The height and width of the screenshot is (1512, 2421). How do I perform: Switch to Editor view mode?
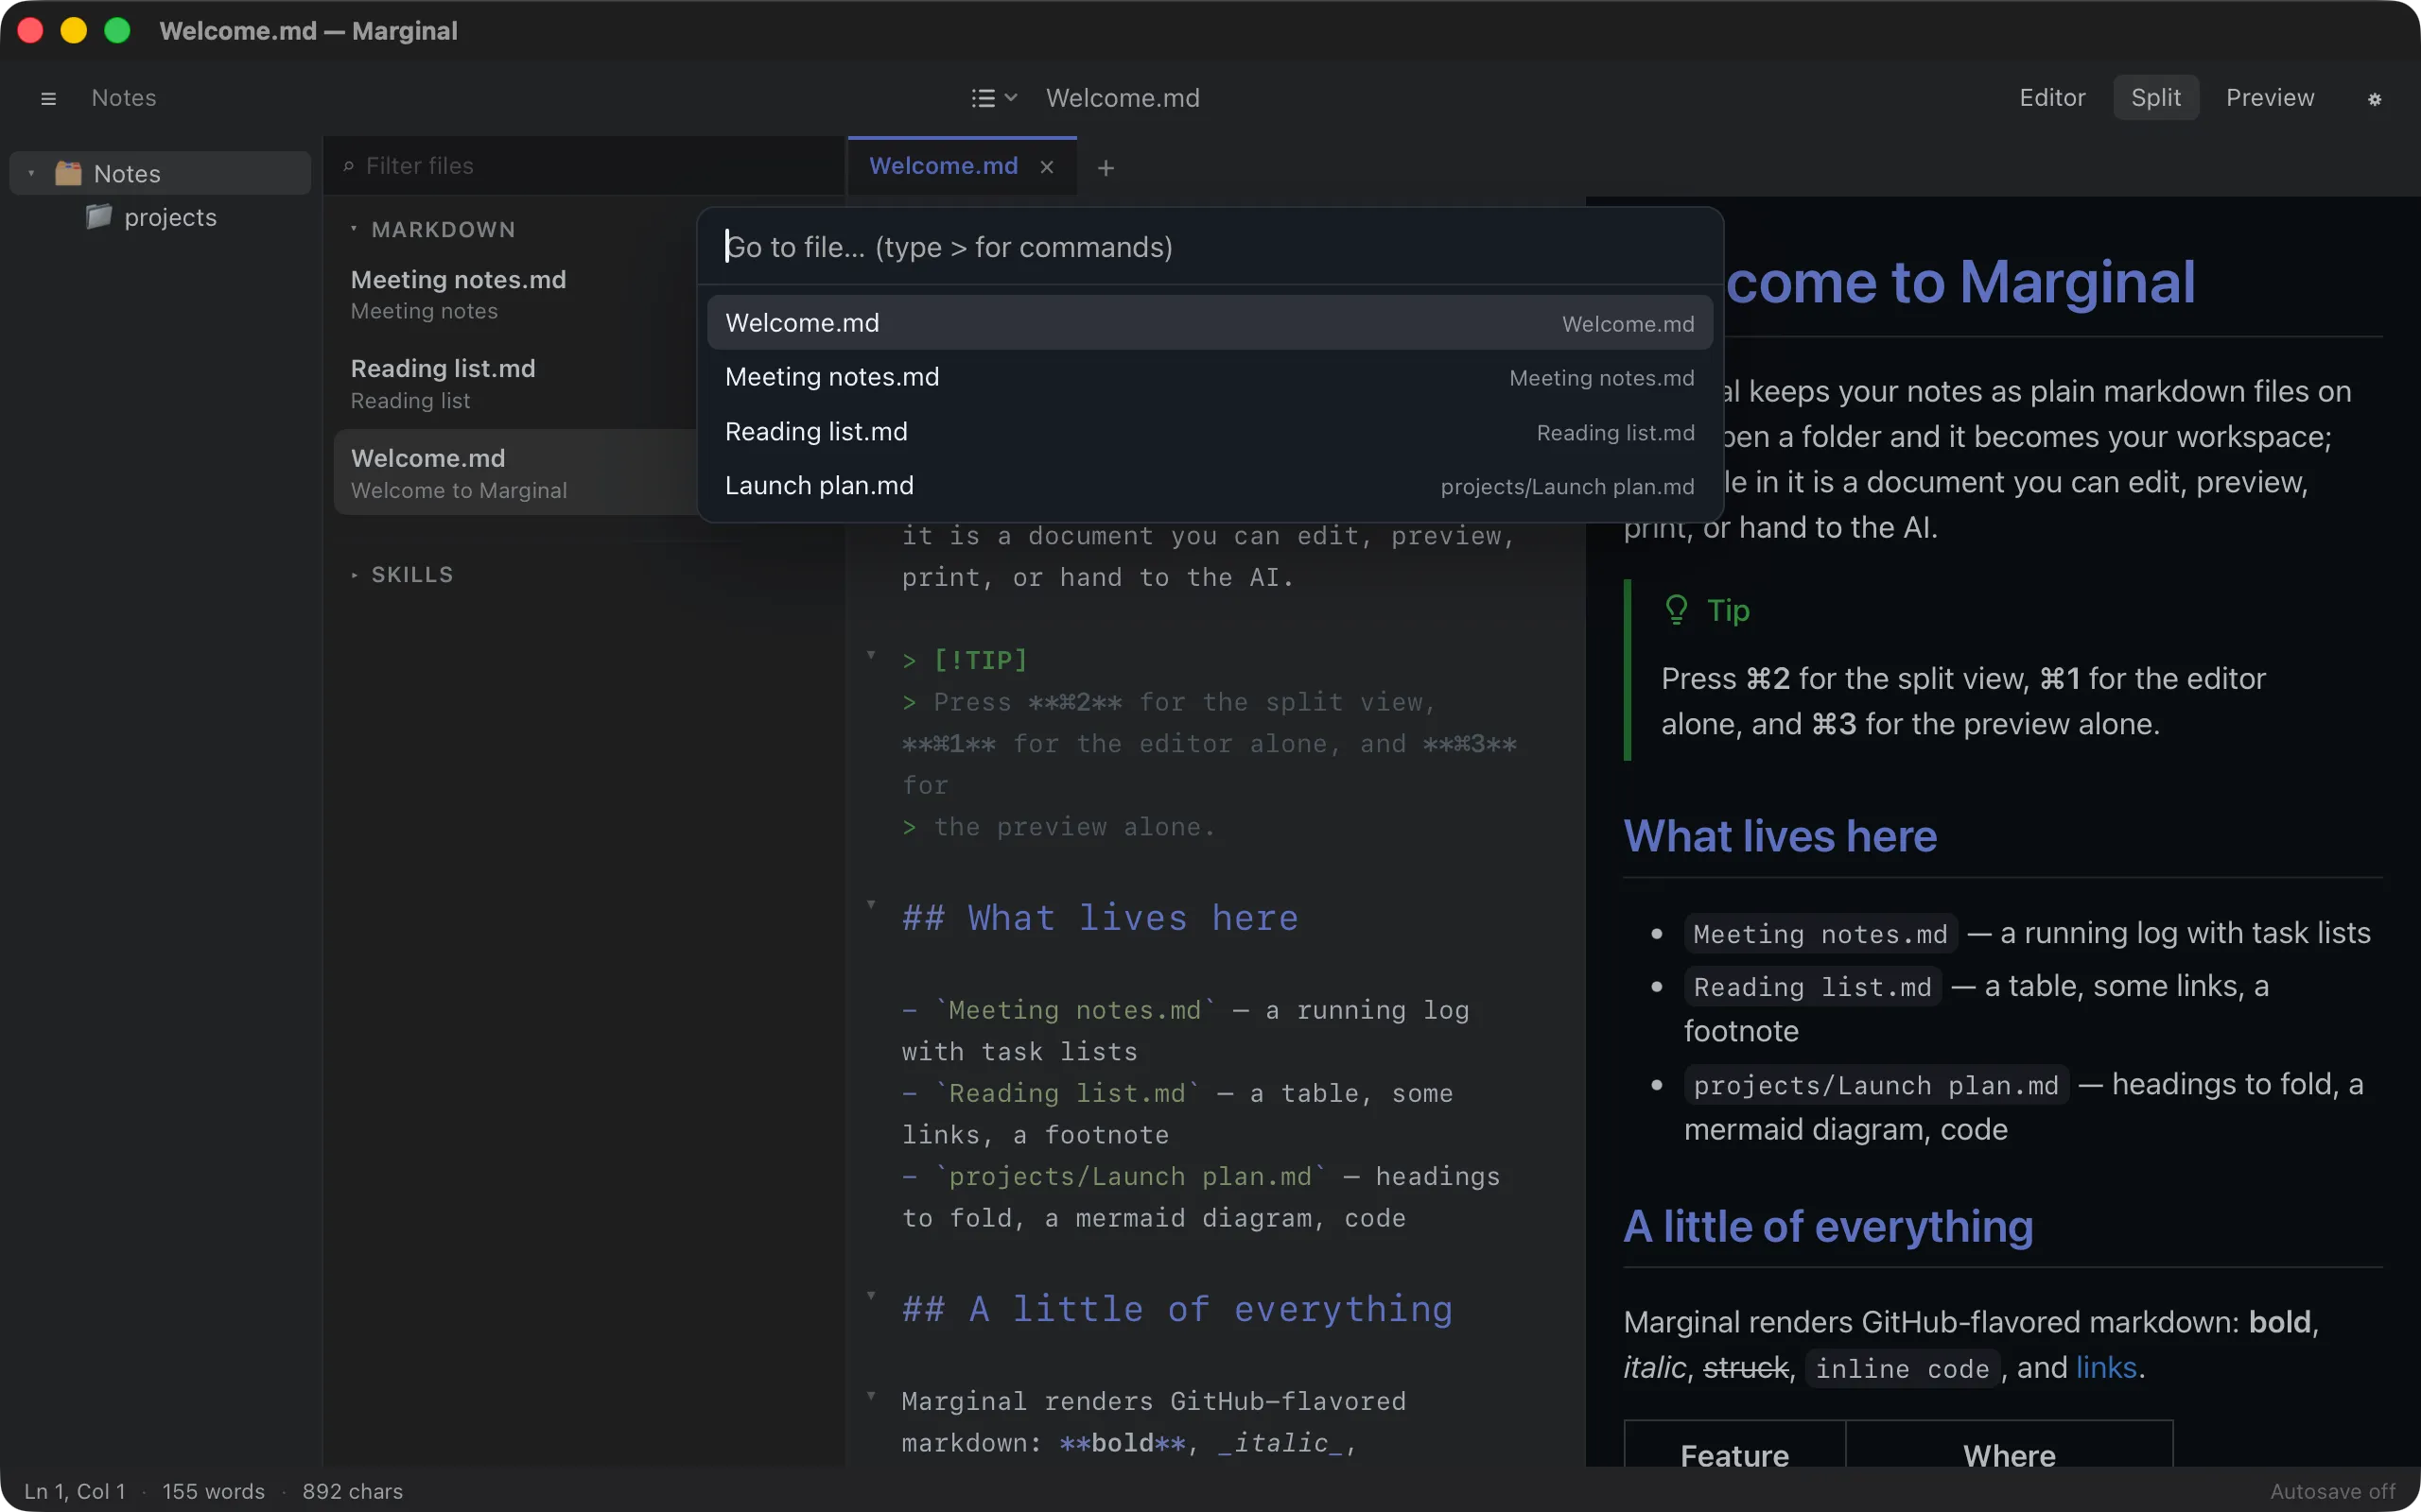(2052, 98)
